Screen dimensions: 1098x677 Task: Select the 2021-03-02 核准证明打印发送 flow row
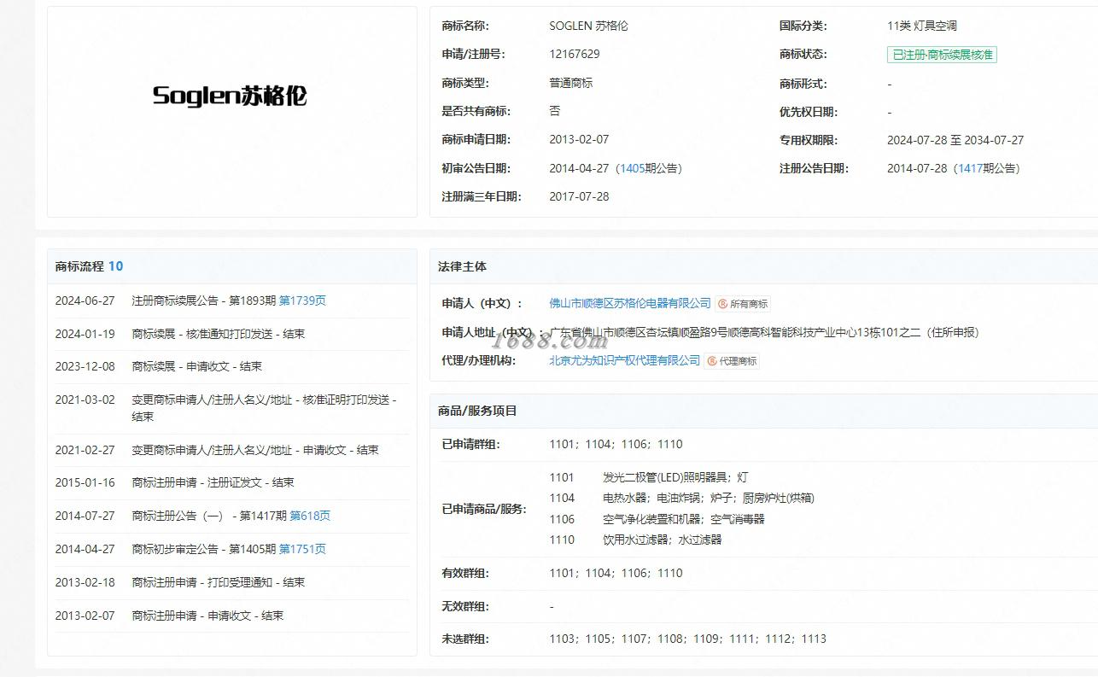231,408
